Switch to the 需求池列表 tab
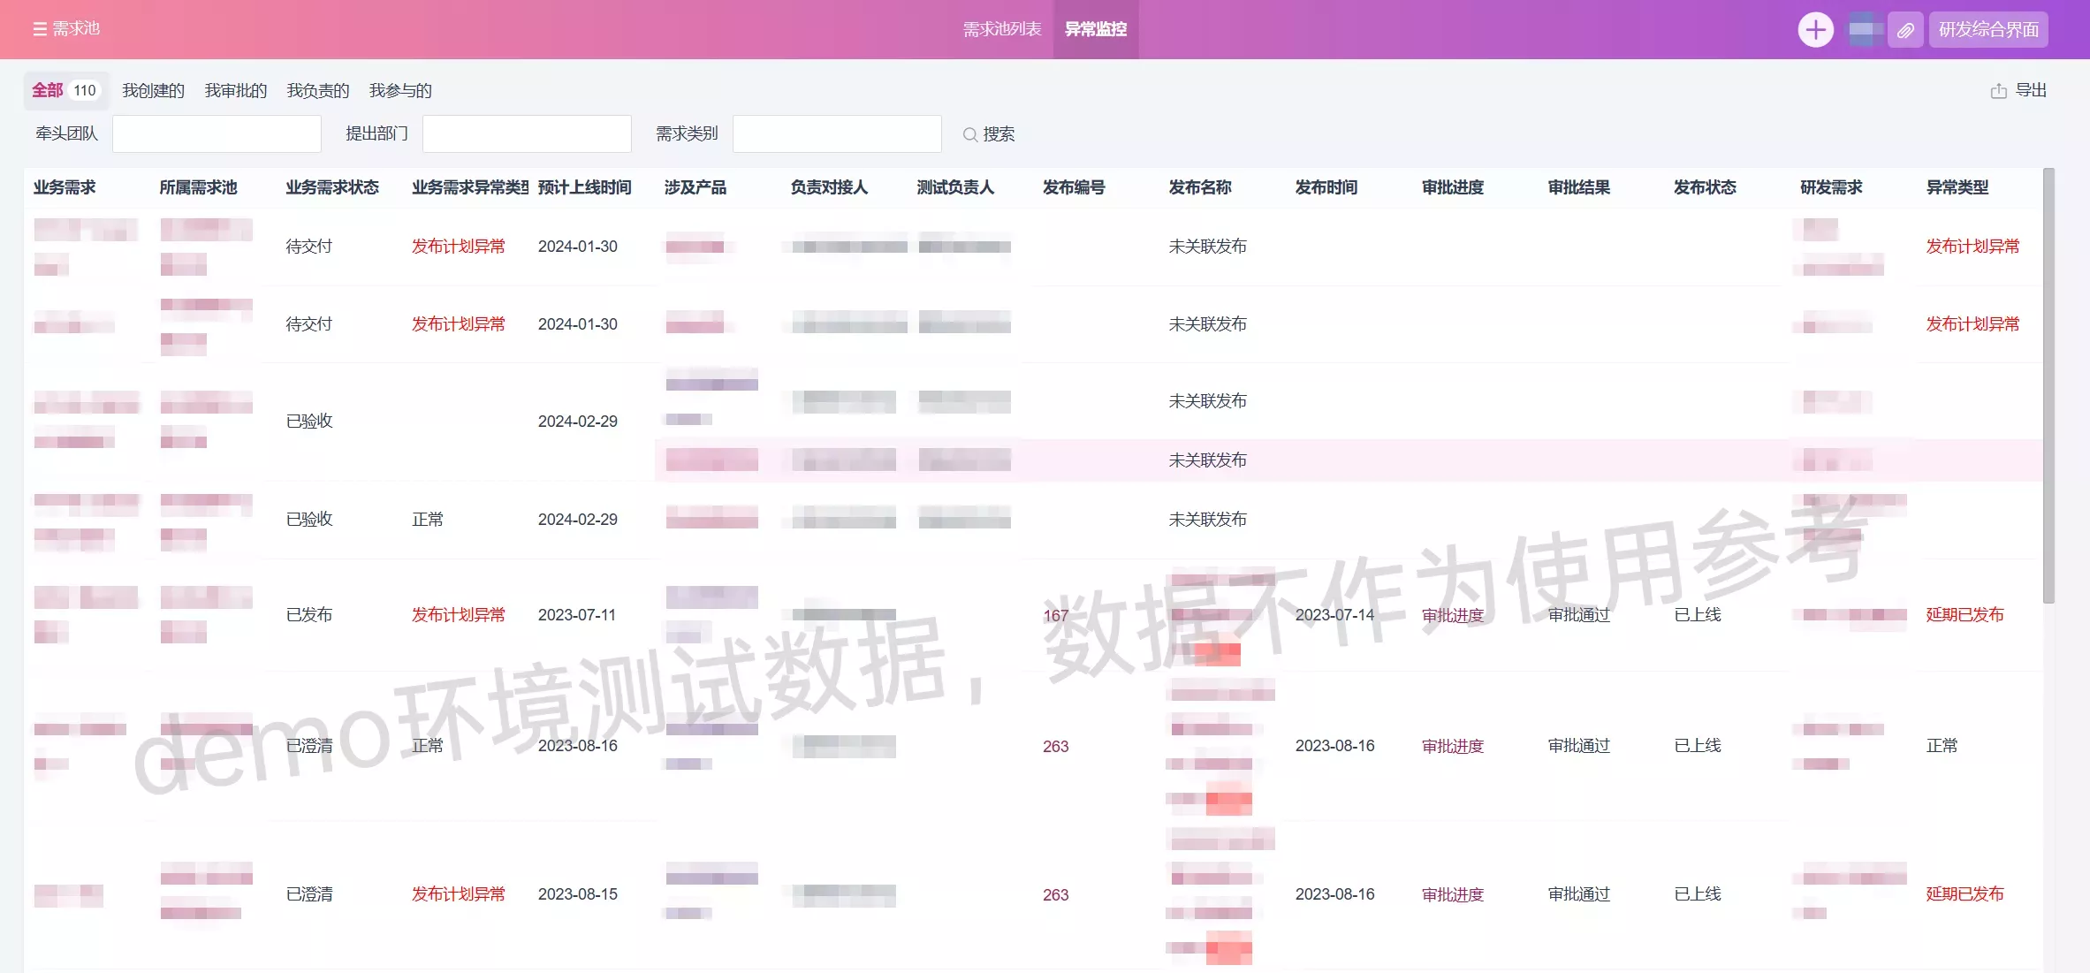Viewport: 2090px width, 973px height. pos(1002,29)
